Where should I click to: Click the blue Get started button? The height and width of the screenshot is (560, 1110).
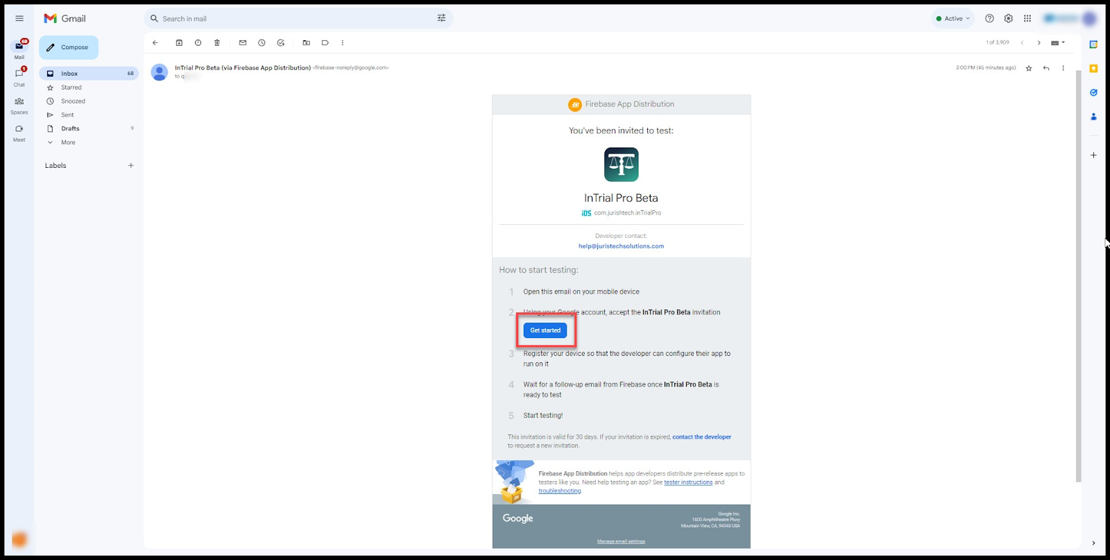545,330
